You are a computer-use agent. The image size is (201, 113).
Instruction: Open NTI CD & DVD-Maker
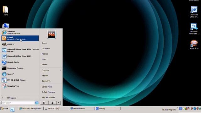20,80
